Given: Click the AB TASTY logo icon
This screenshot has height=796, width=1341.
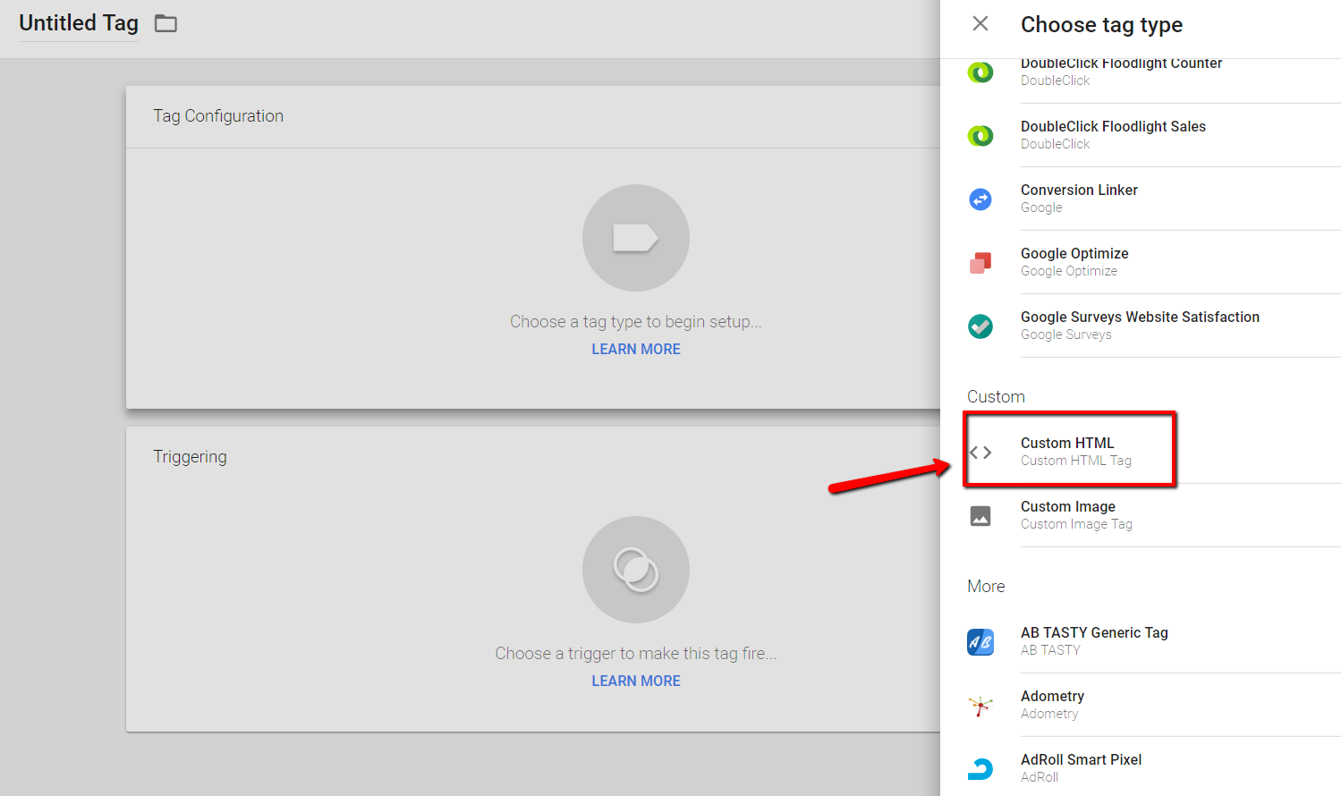Looking at the screenshot, I should [x=980, y=641].
